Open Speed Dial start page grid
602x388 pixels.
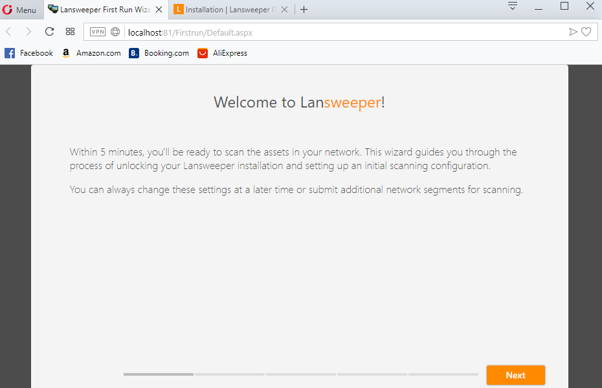[x=70, y=32]
